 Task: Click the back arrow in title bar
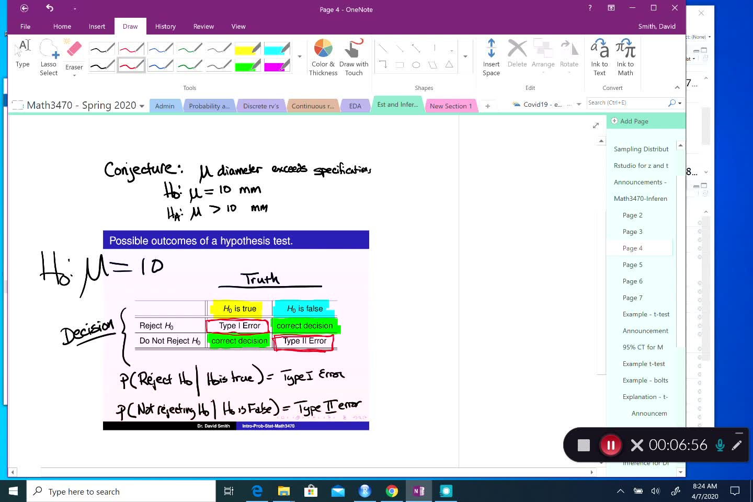24,8
